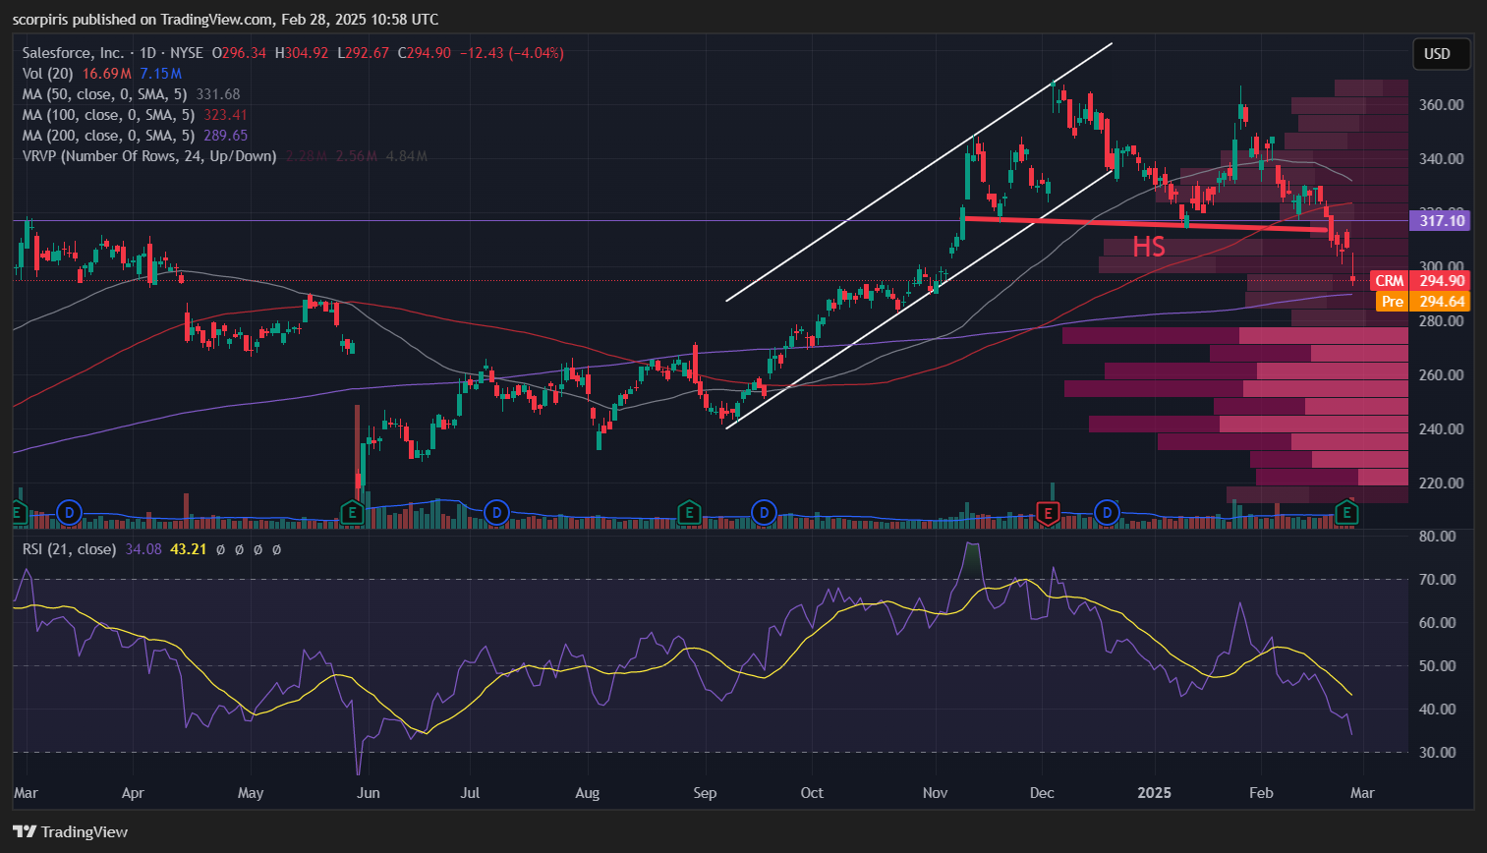Image resolution: width=1487 pixels, height=853 pixels.
Task: Click the Nov label on time axis
Action: [936, 792]
